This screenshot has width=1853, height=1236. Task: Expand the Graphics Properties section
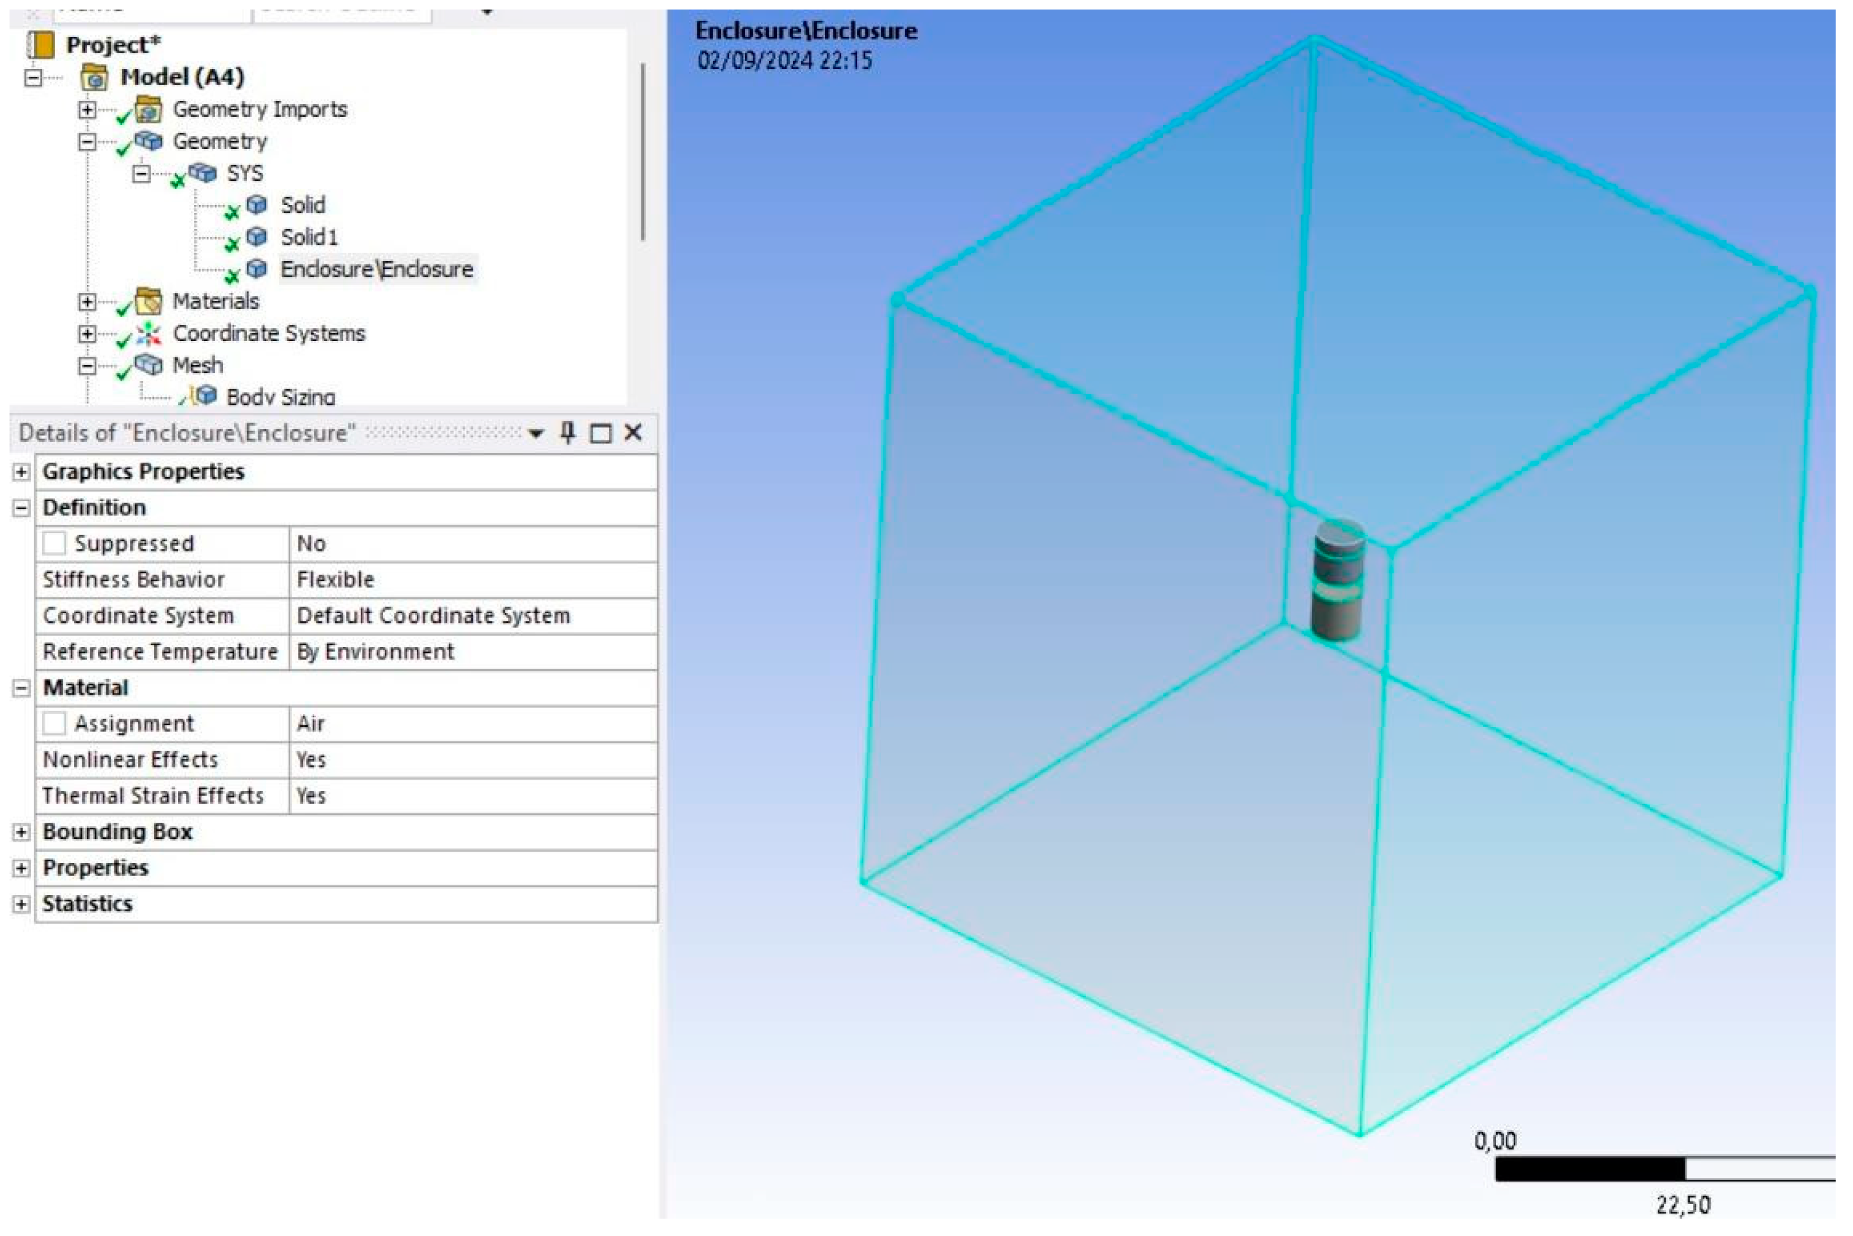click(x=21, y=473)
